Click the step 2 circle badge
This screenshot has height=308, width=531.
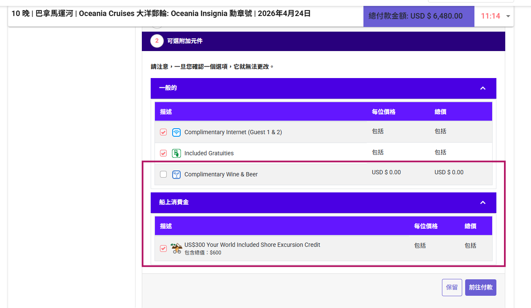(x=157, y=41)
